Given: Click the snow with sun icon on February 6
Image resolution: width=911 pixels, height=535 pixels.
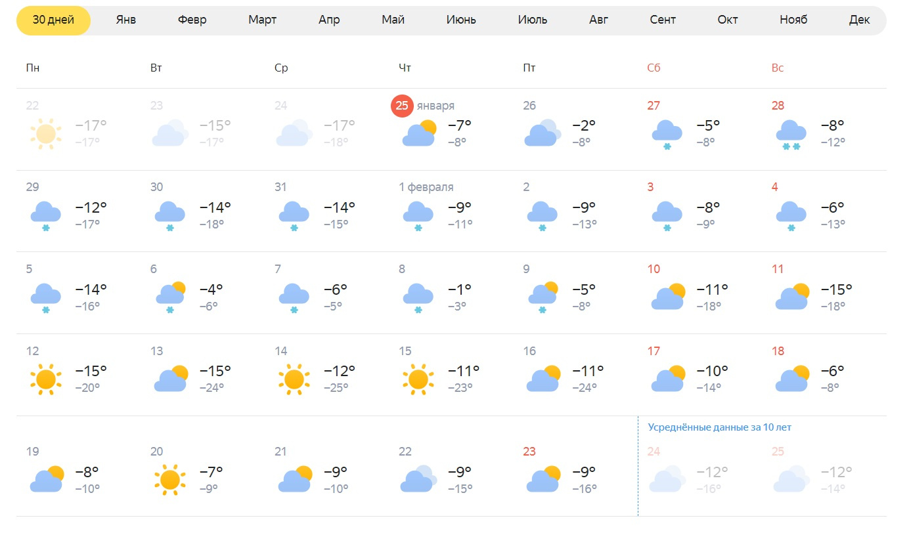Looking at the screenshot, I should [x=170, y=297].
